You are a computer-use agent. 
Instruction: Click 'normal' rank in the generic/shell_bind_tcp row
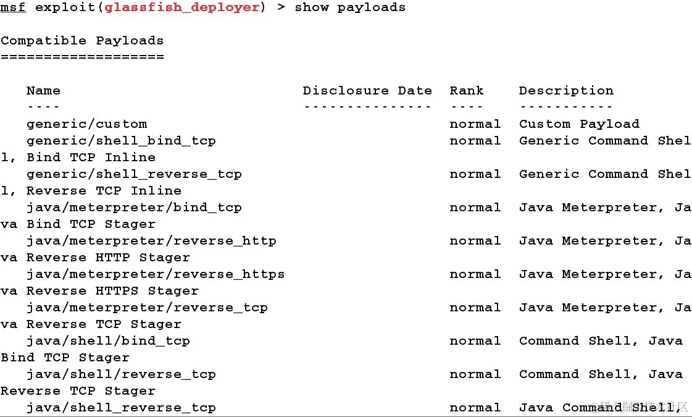475,141
